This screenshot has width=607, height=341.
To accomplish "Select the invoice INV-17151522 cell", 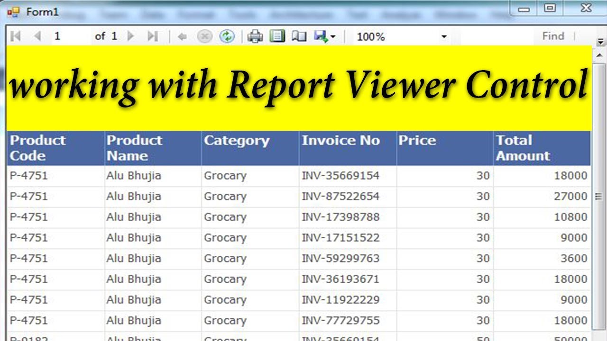I will click(348, 238).
